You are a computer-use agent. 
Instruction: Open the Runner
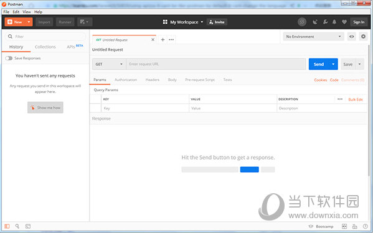tap(65, 22)
